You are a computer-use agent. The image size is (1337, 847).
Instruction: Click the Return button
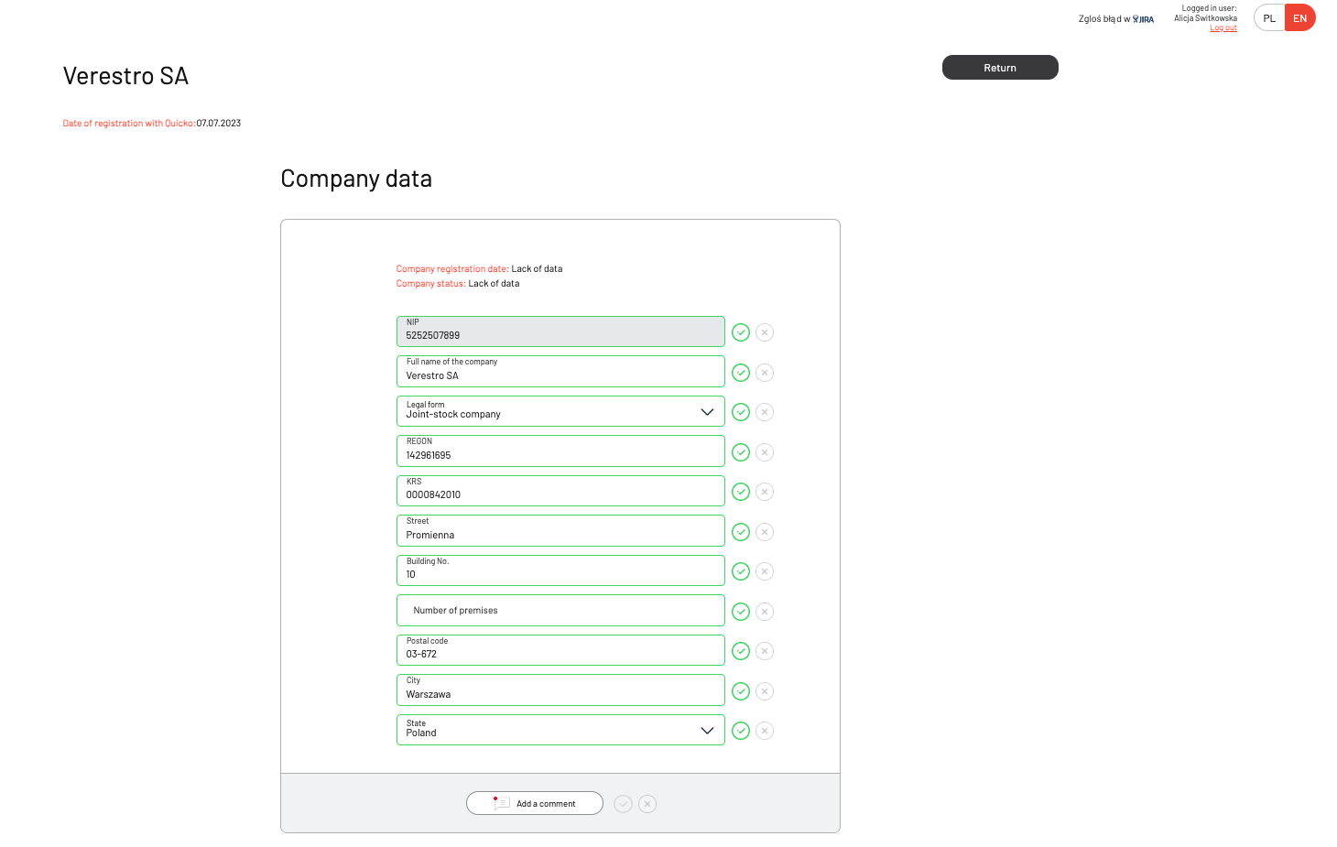point(1000,68)
